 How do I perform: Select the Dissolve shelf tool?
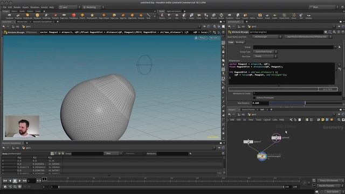141,16
